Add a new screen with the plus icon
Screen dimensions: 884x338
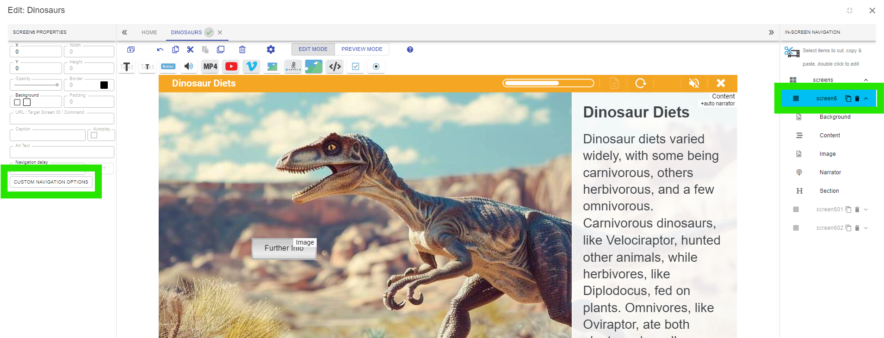pos(131,49)
